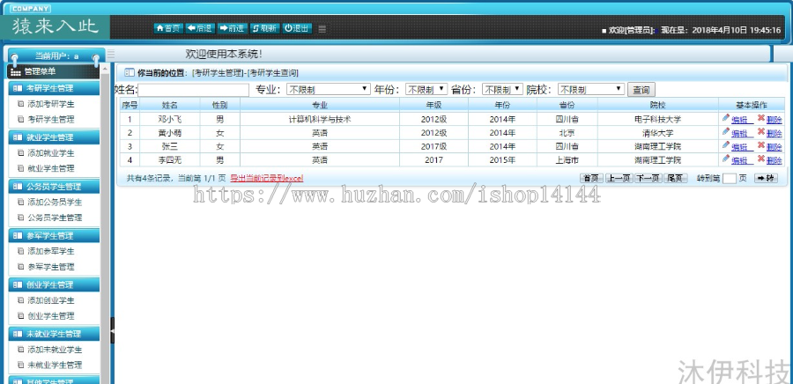Click the icon beside 创业学生管理 header
The image size is (793, 384).
18,284
